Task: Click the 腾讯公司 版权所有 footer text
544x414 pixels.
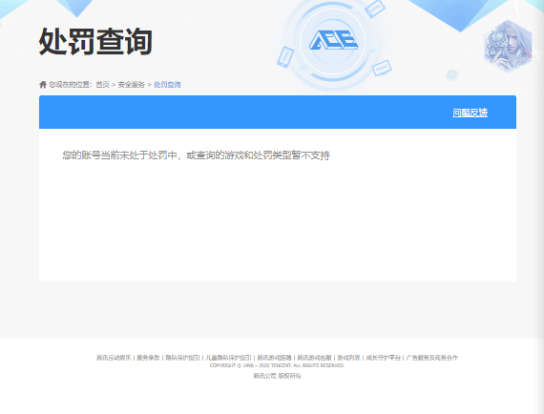Action: [x=277, y=376]
